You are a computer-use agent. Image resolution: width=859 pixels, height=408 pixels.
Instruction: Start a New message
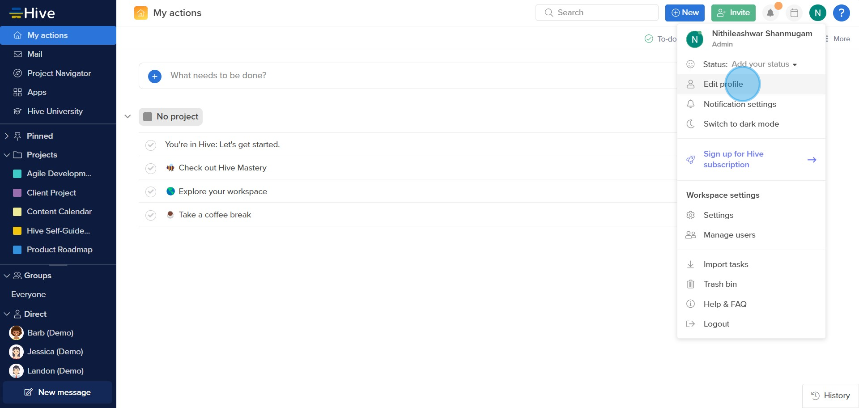click(x=57, y=392)
